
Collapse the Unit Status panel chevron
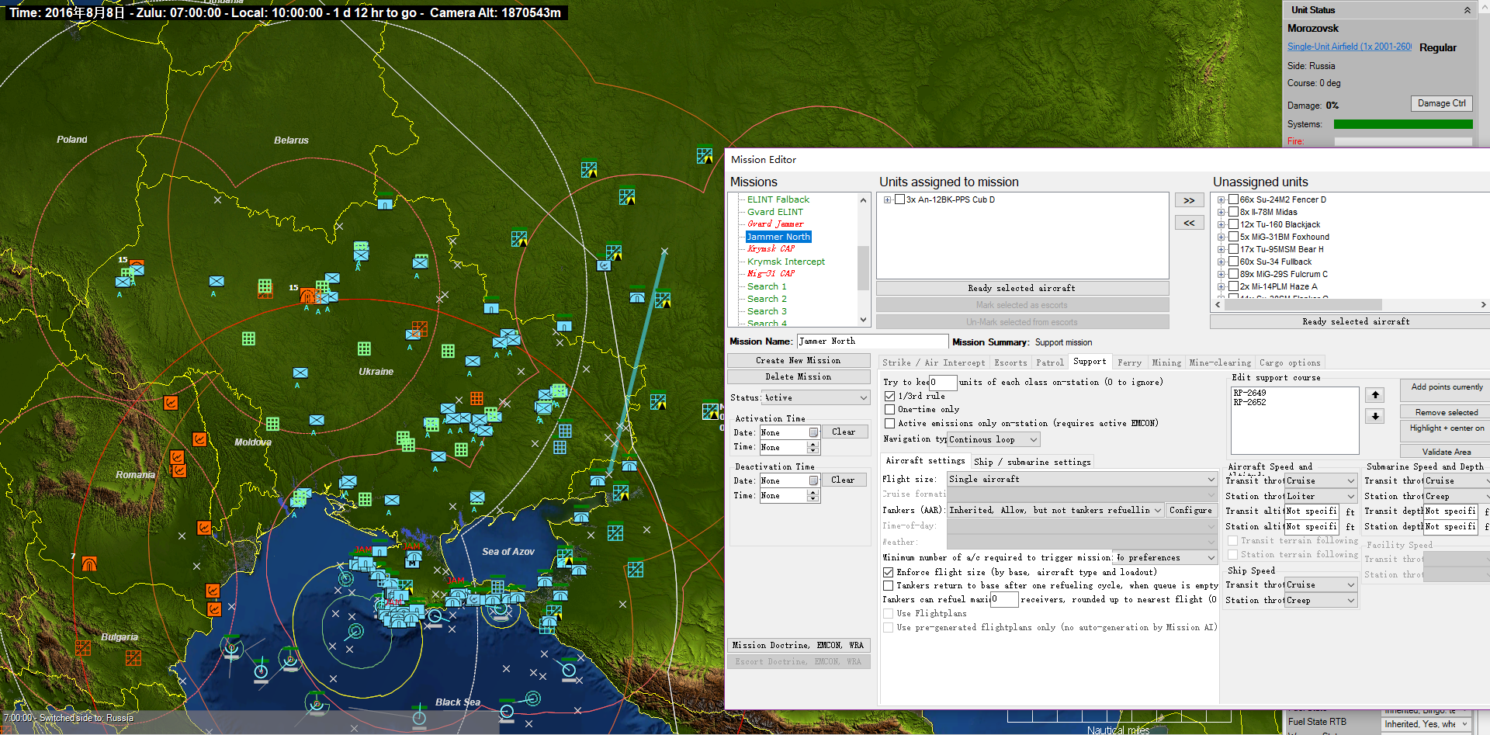pos(1467,10)
